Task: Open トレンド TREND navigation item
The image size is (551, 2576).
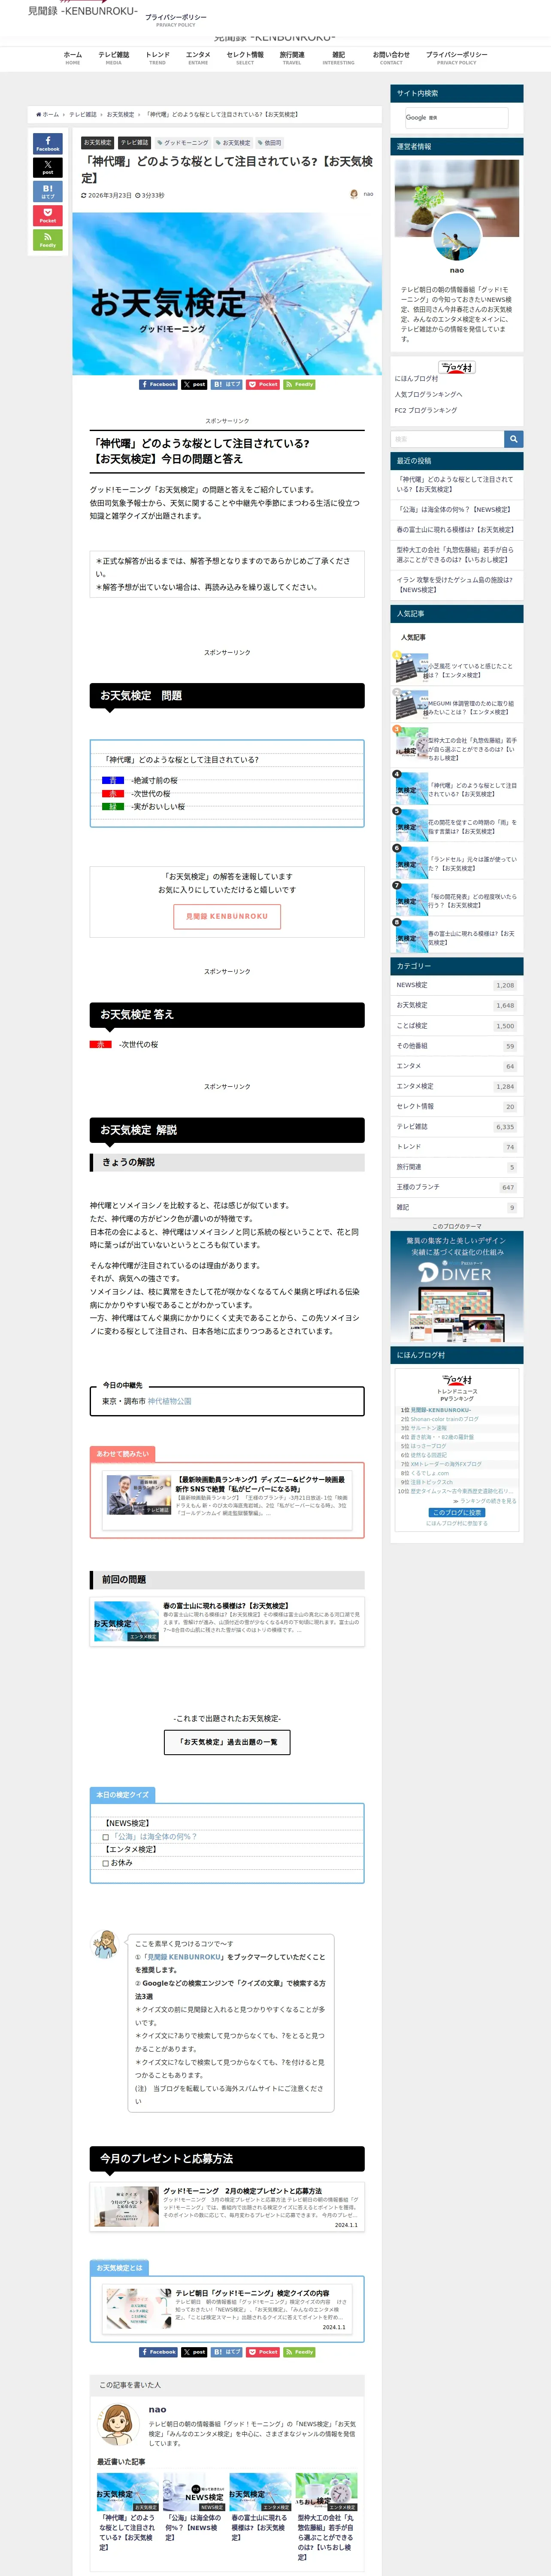Action: coord(157,58)
